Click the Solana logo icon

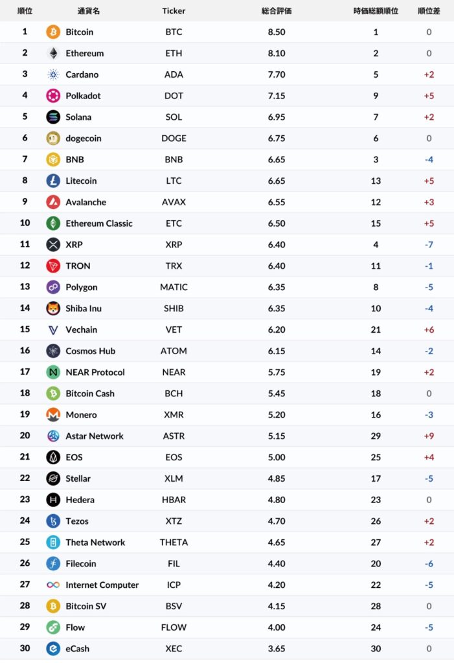[53, 117]
